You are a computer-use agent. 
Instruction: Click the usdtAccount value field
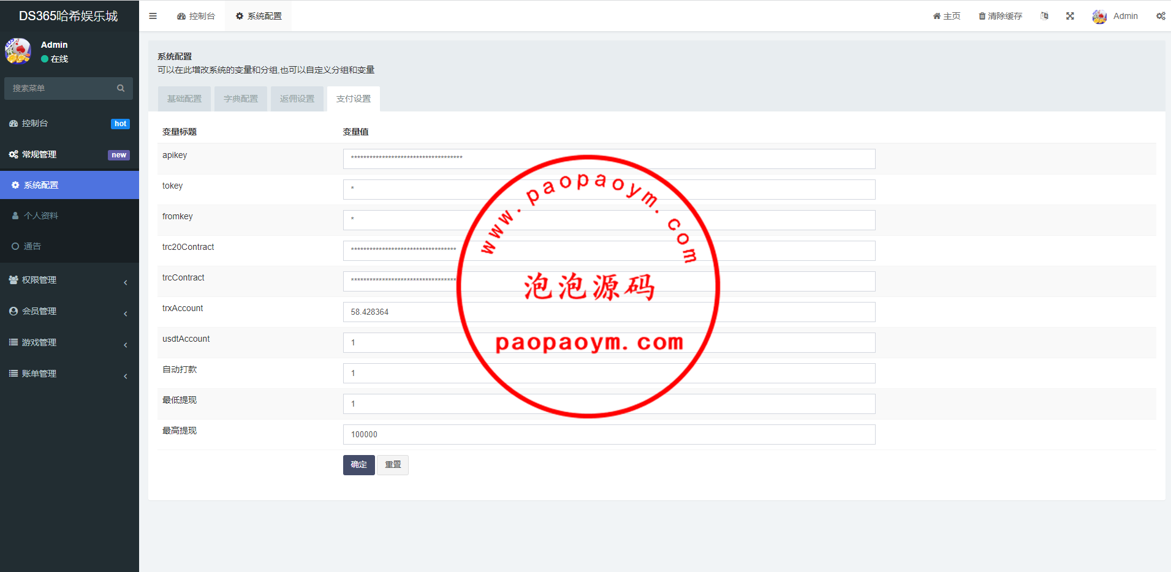click(x=609, y=342)
